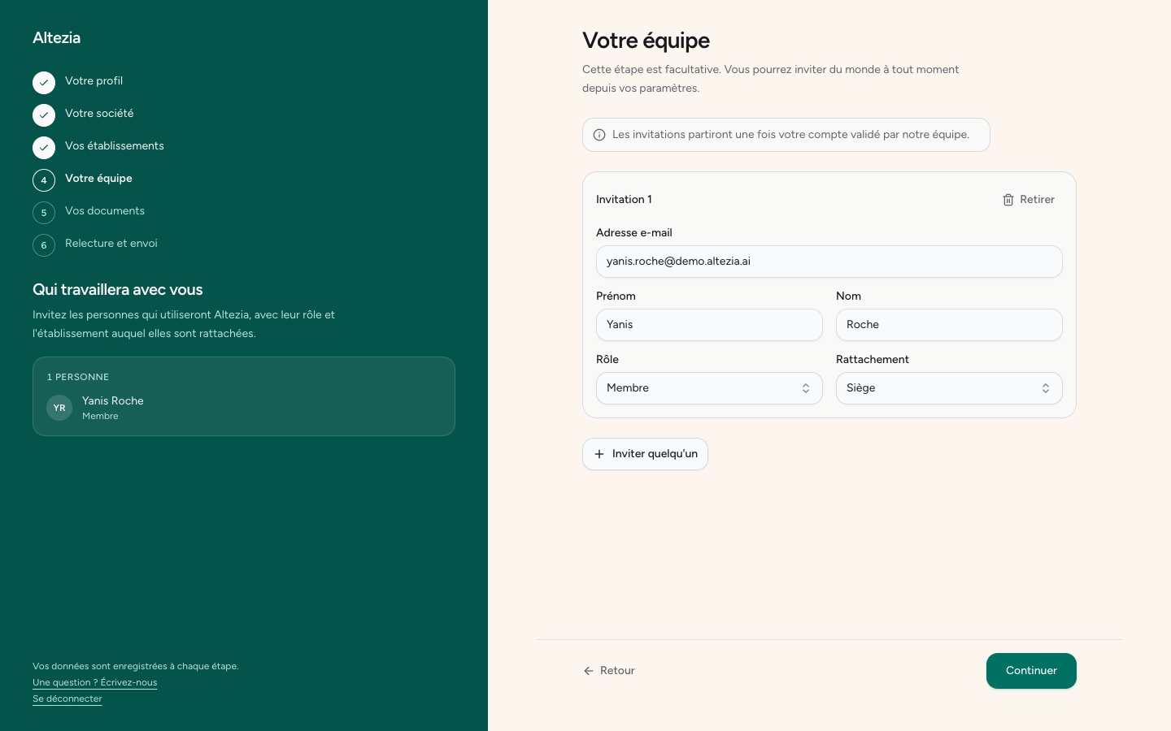The image size is (1171, 731).
Task: Open the Rôle dropdown showing Membre
Action: point(709,388)
